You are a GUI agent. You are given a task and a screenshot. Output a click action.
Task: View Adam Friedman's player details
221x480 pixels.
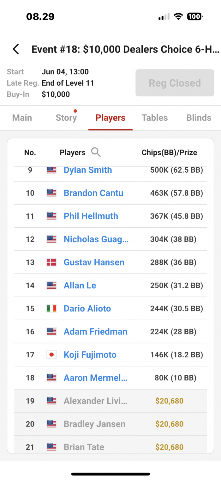tap(95, 331)
